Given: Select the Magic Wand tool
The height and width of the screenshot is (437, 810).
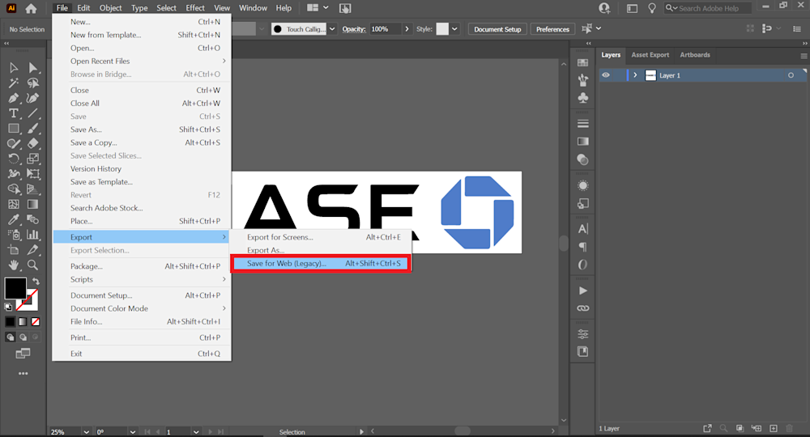Looking at the screenshot, I should point(14,83).
